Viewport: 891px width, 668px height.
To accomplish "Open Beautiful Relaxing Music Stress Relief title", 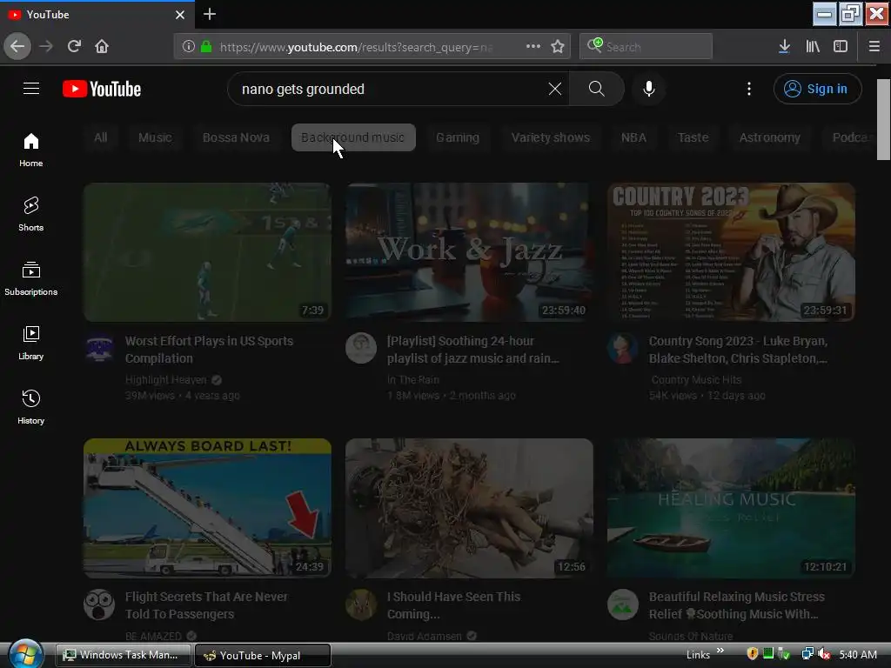I will [736, 605].
